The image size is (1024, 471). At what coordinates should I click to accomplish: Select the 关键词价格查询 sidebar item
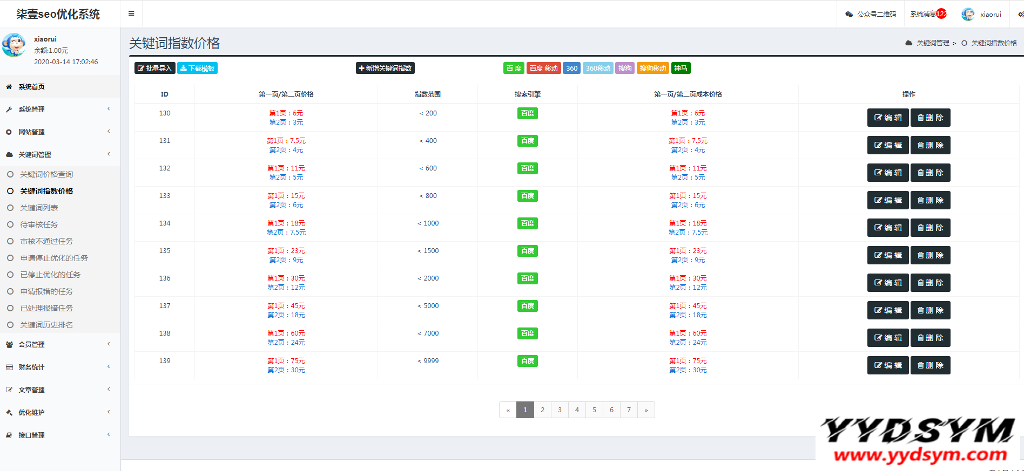coord(46,174)
